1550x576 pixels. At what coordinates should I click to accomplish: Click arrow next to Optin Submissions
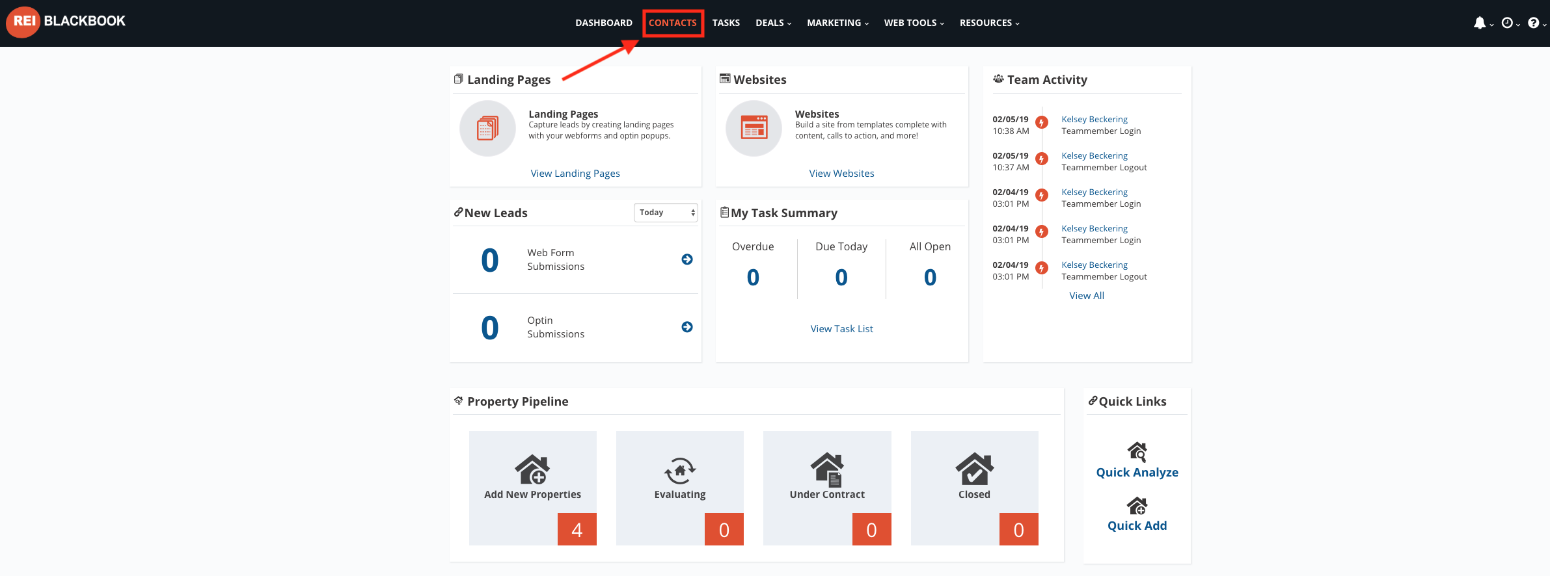[687, 327]
